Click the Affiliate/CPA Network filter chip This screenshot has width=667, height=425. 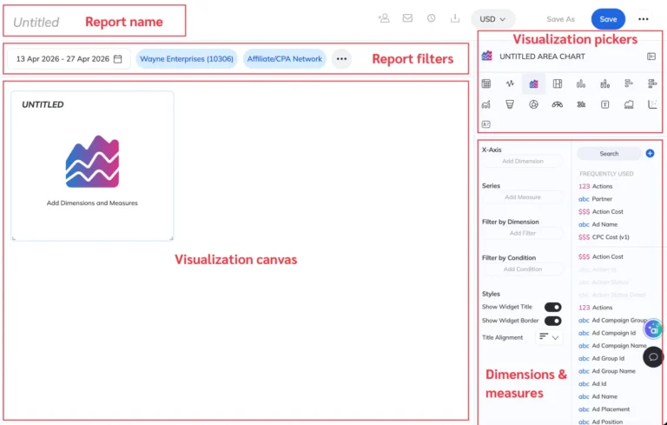click(x=285, y=59)
